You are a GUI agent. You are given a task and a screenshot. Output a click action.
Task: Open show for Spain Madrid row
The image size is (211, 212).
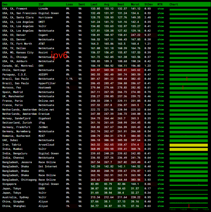(x=161, y=92)
